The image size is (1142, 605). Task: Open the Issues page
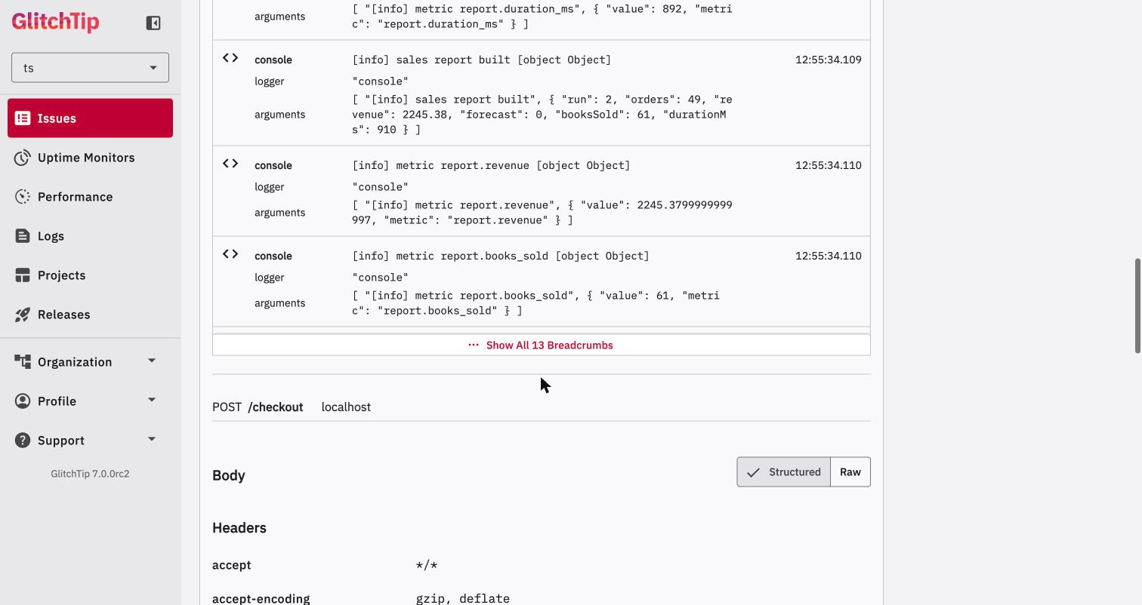tap(90, 118)
